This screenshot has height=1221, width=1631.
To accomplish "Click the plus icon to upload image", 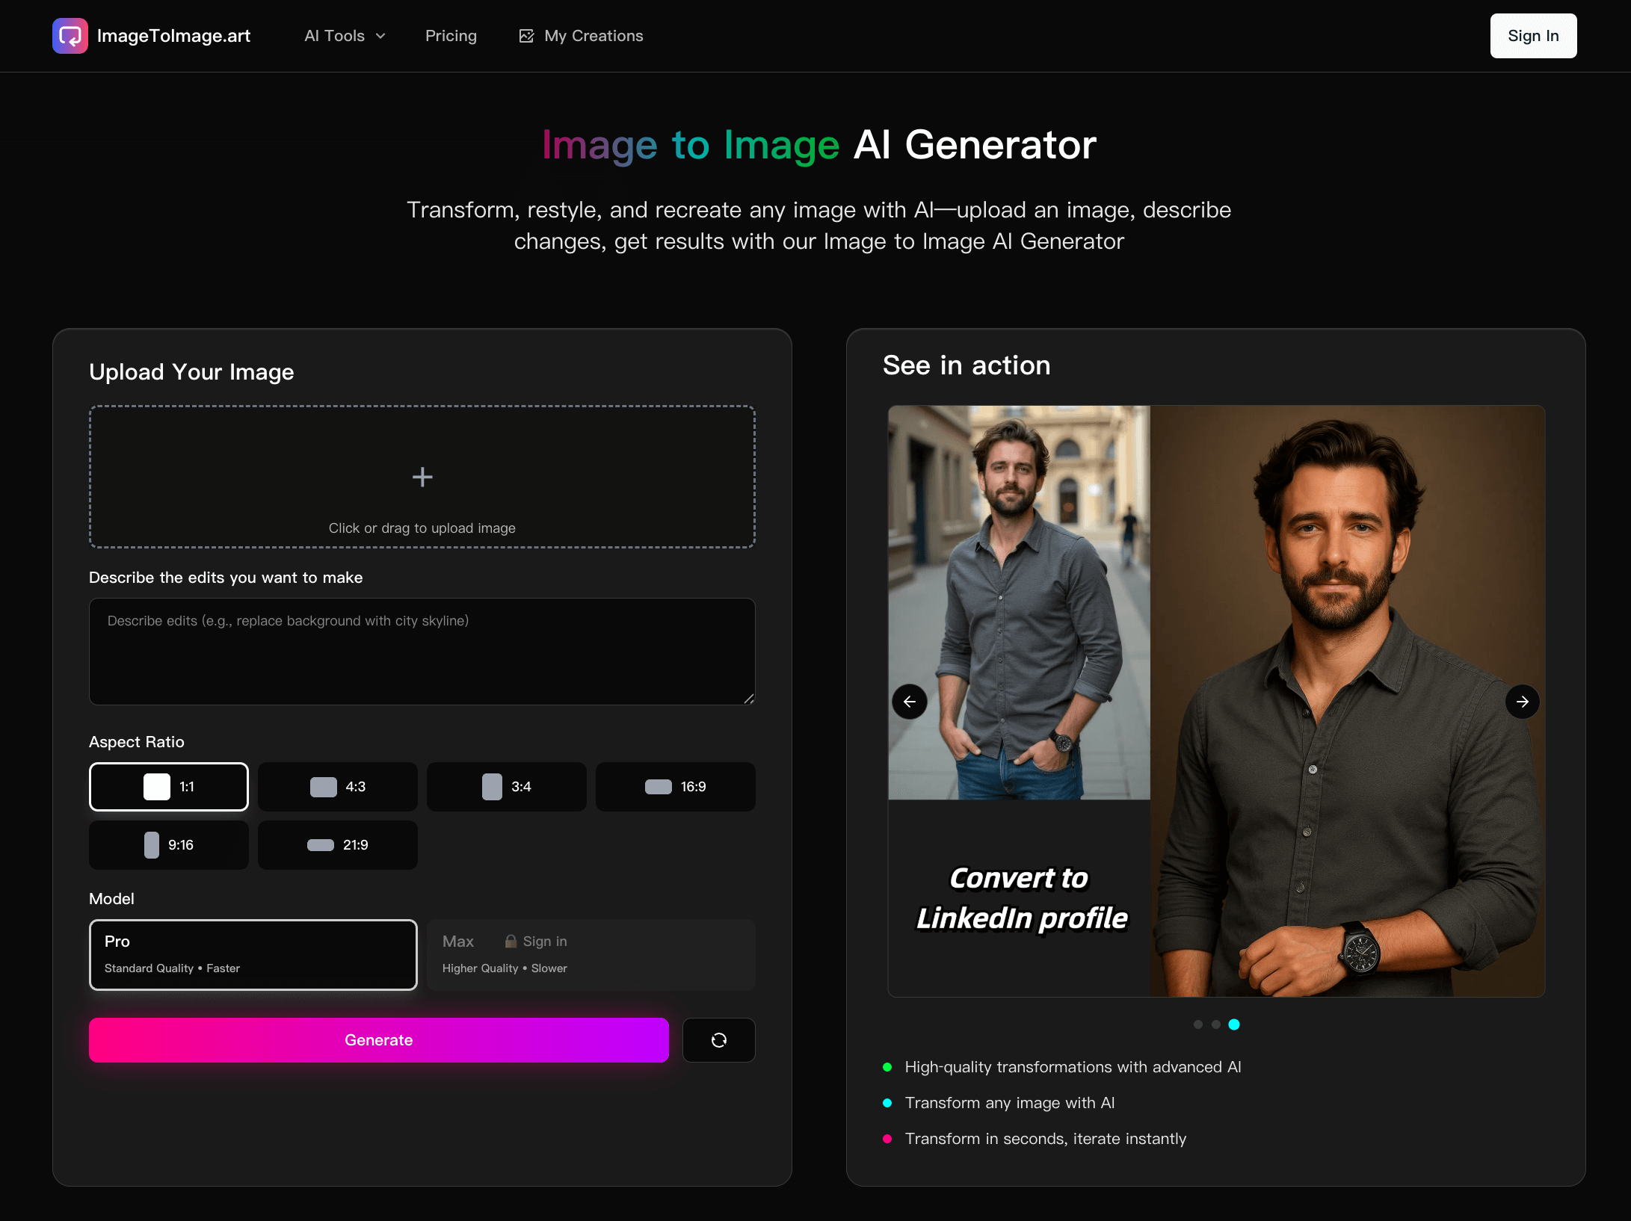I will coord(422,477).
